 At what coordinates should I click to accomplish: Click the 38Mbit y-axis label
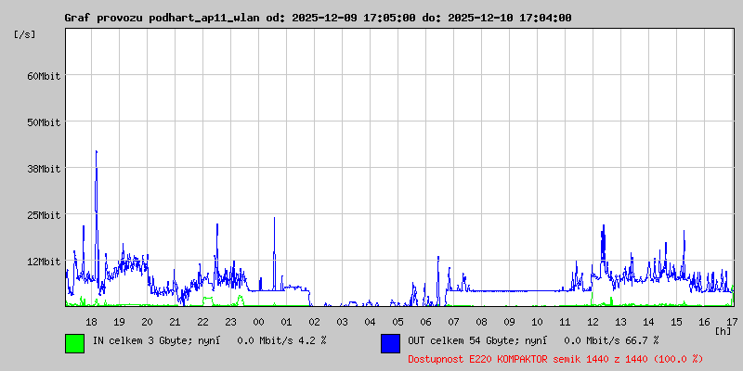click(x=44, y=169)
